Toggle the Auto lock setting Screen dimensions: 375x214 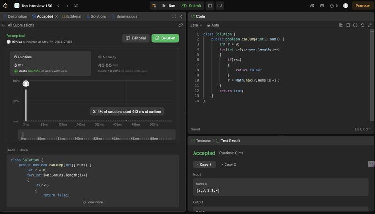tap(213, 25)
